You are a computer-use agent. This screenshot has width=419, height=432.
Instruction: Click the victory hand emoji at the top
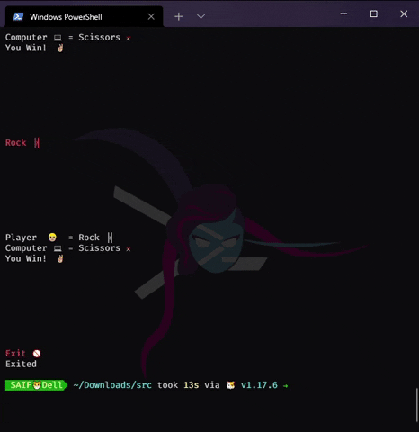(60, 48)
